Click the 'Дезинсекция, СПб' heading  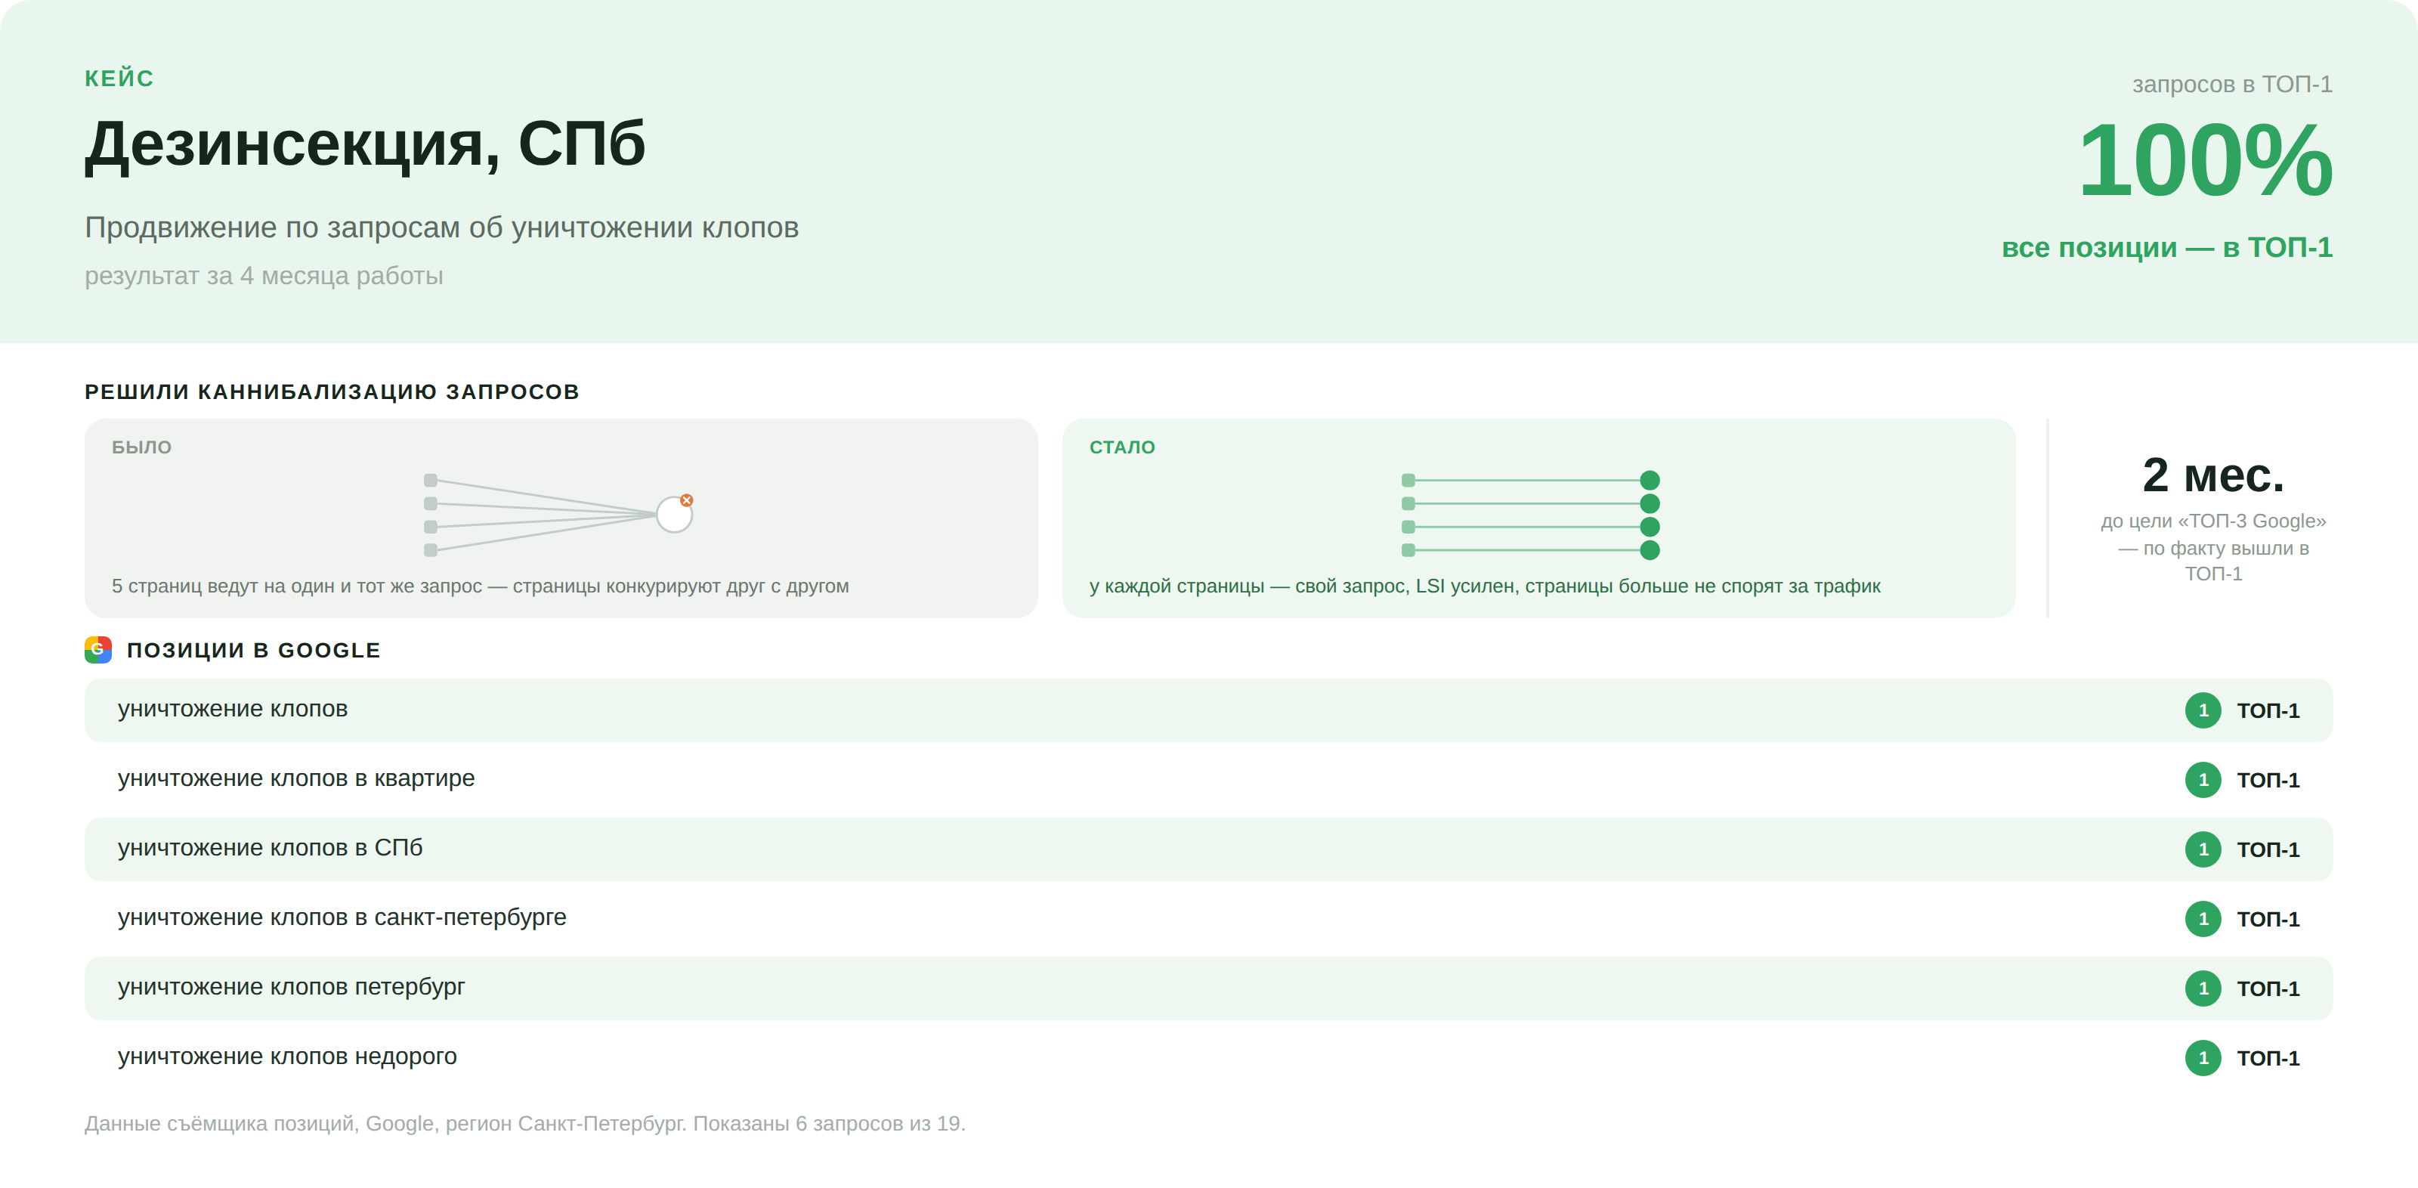tap(365, 144)
